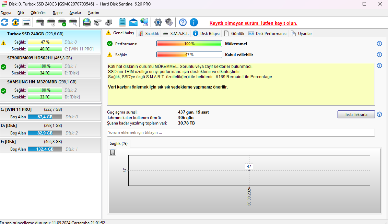The width and height of the screenshot is (388, 224).
Task: Open settings via the gear toolbar icon
Action: (158, 22)
